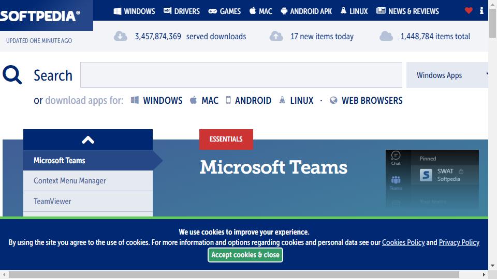
Task: Open the Privacy Policy link
Action: point(459,242)
